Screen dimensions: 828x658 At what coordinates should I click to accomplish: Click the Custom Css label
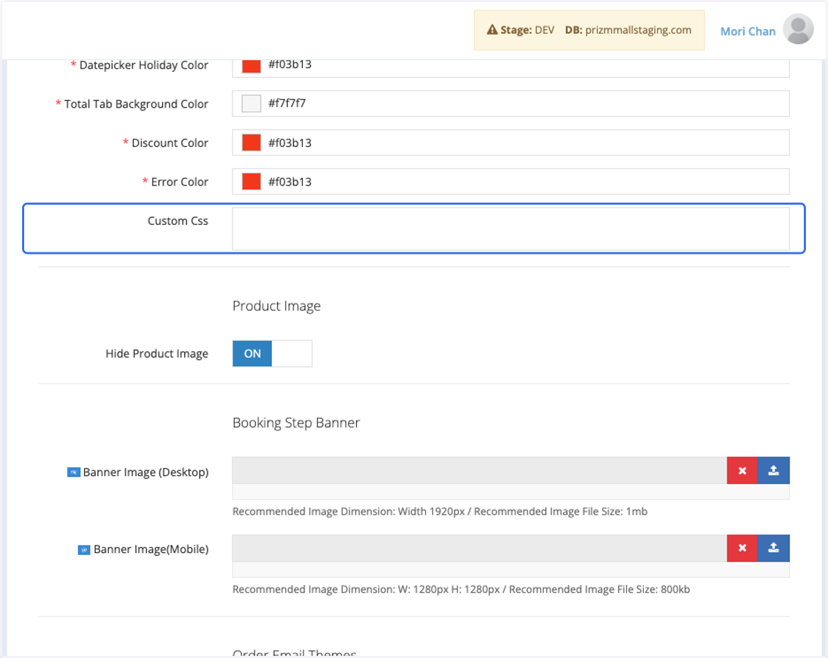click(178, 221)
